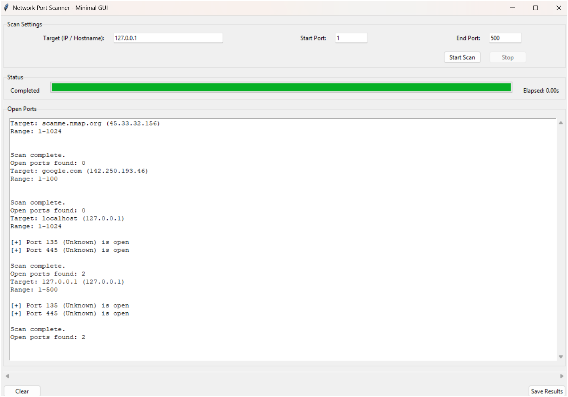Screen dimensions: 568x397
Task: Focus the Target (IP / Hostname) field
Action: pyautogui.click(x=168, y=38)
